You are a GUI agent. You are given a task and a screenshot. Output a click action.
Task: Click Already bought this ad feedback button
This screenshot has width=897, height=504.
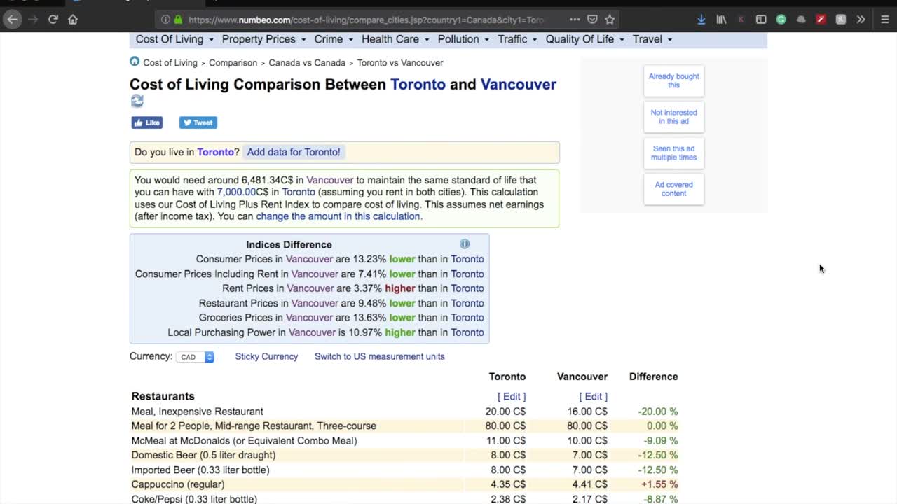coord(673,80)
